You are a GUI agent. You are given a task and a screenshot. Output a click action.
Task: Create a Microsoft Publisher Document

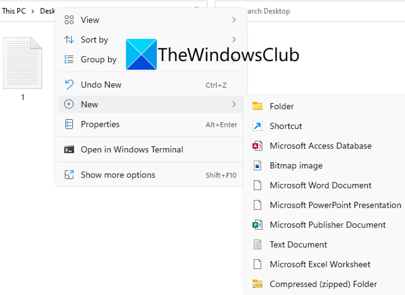point(325,225)
